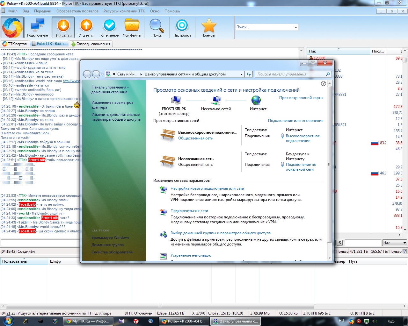Switch to the ТТК портал tab

pos(15,44)
